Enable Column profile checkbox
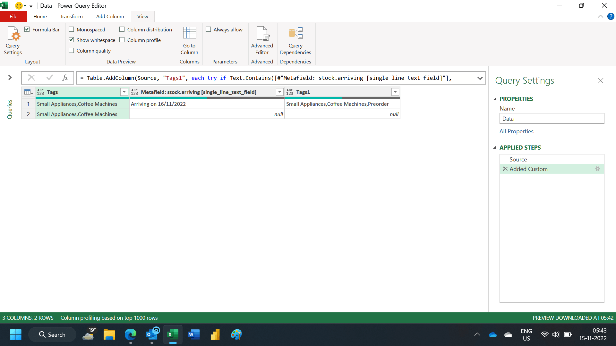This screenshot has height=346, width=616. 122,40
